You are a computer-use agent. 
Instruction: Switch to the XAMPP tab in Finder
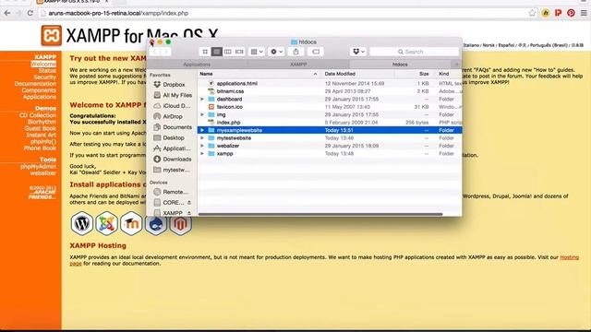tap(298, 65)
